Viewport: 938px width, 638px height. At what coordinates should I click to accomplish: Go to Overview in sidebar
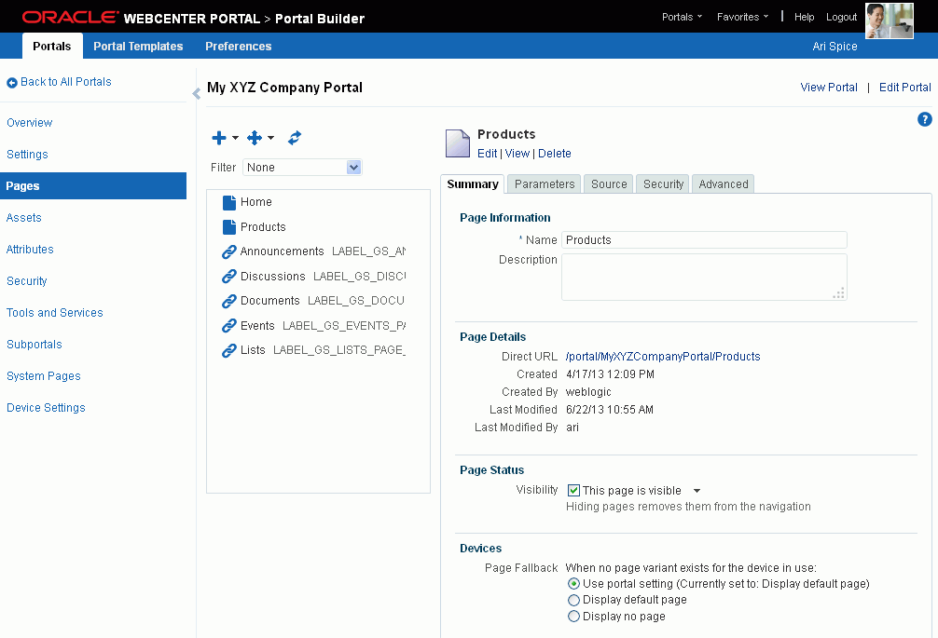(x=29, y=122)
